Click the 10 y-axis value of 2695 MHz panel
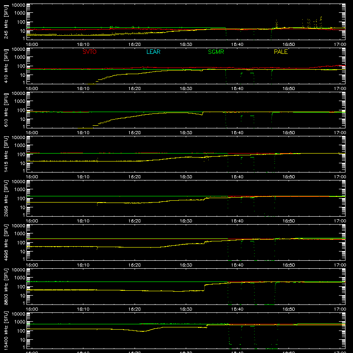Screen dimensions: 353x353 tap(23, 207)
